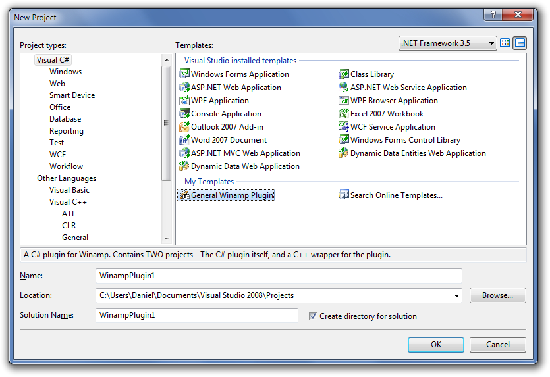The height and width of the screenshot is (377, 550).
Task: Select Visual C++ project type
Action: pyautogui.click(x=68, y=202)
